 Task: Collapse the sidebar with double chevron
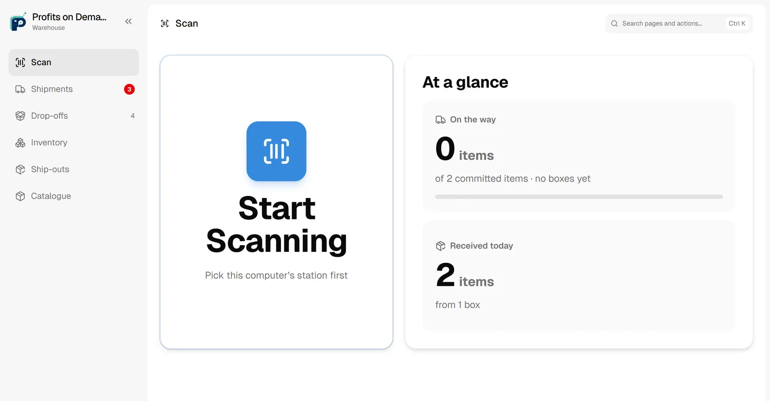(128, 21)
